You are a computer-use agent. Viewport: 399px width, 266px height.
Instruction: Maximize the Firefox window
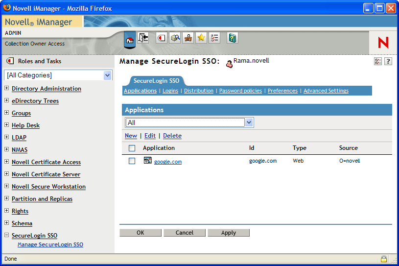point(379,8)
